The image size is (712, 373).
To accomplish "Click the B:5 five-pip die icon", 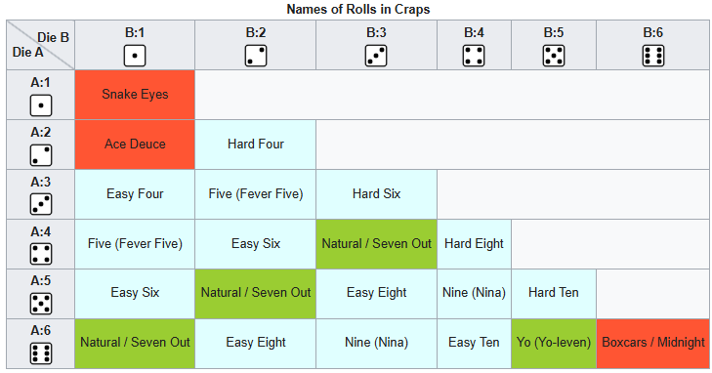I will [x=554, y=56].
